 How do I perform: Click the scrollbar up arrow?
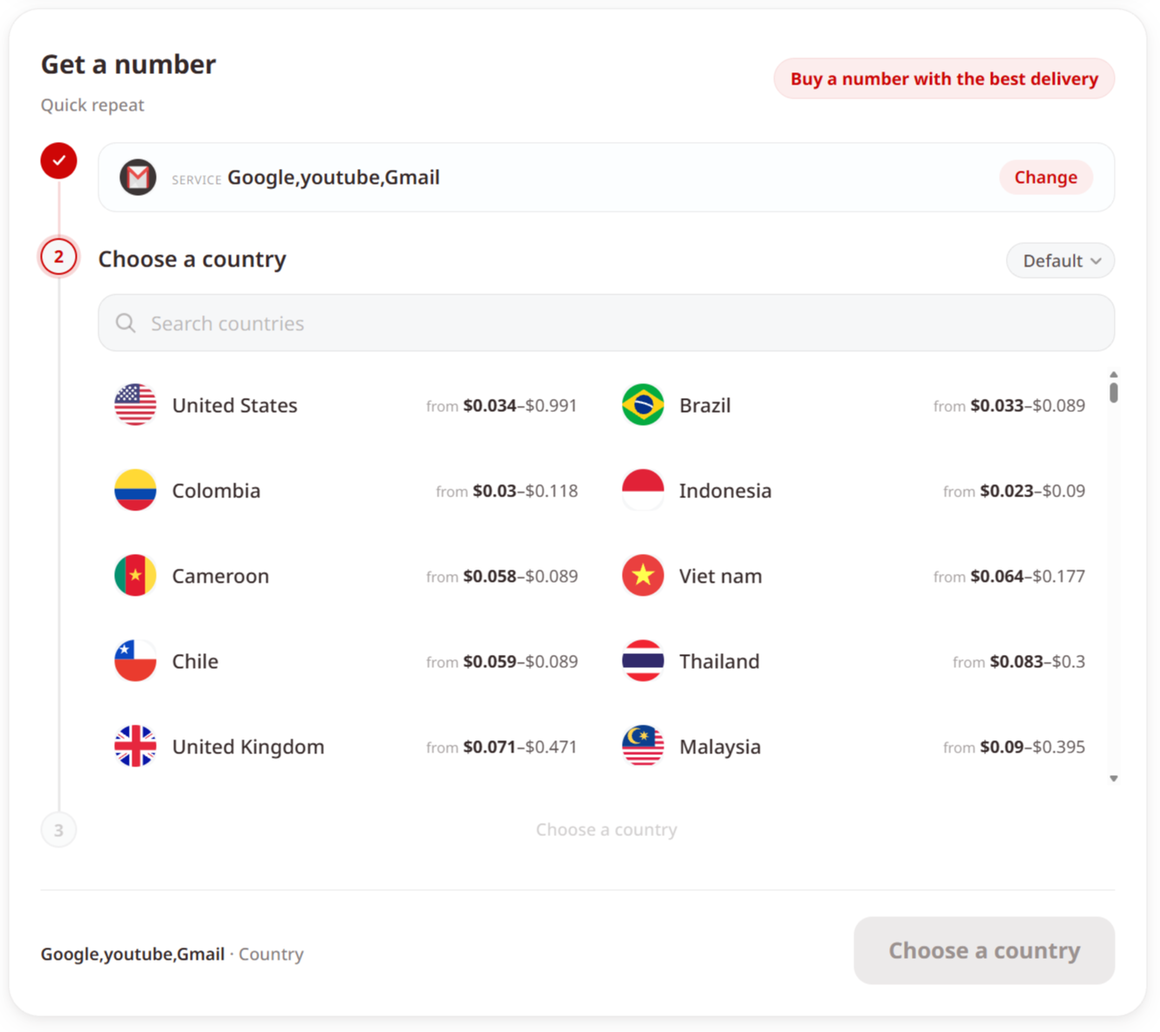pyautogui.click(x=1114, y=374)
